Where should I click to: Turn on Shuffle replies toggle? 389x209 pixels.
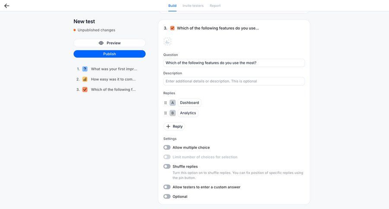pos(167,167)
